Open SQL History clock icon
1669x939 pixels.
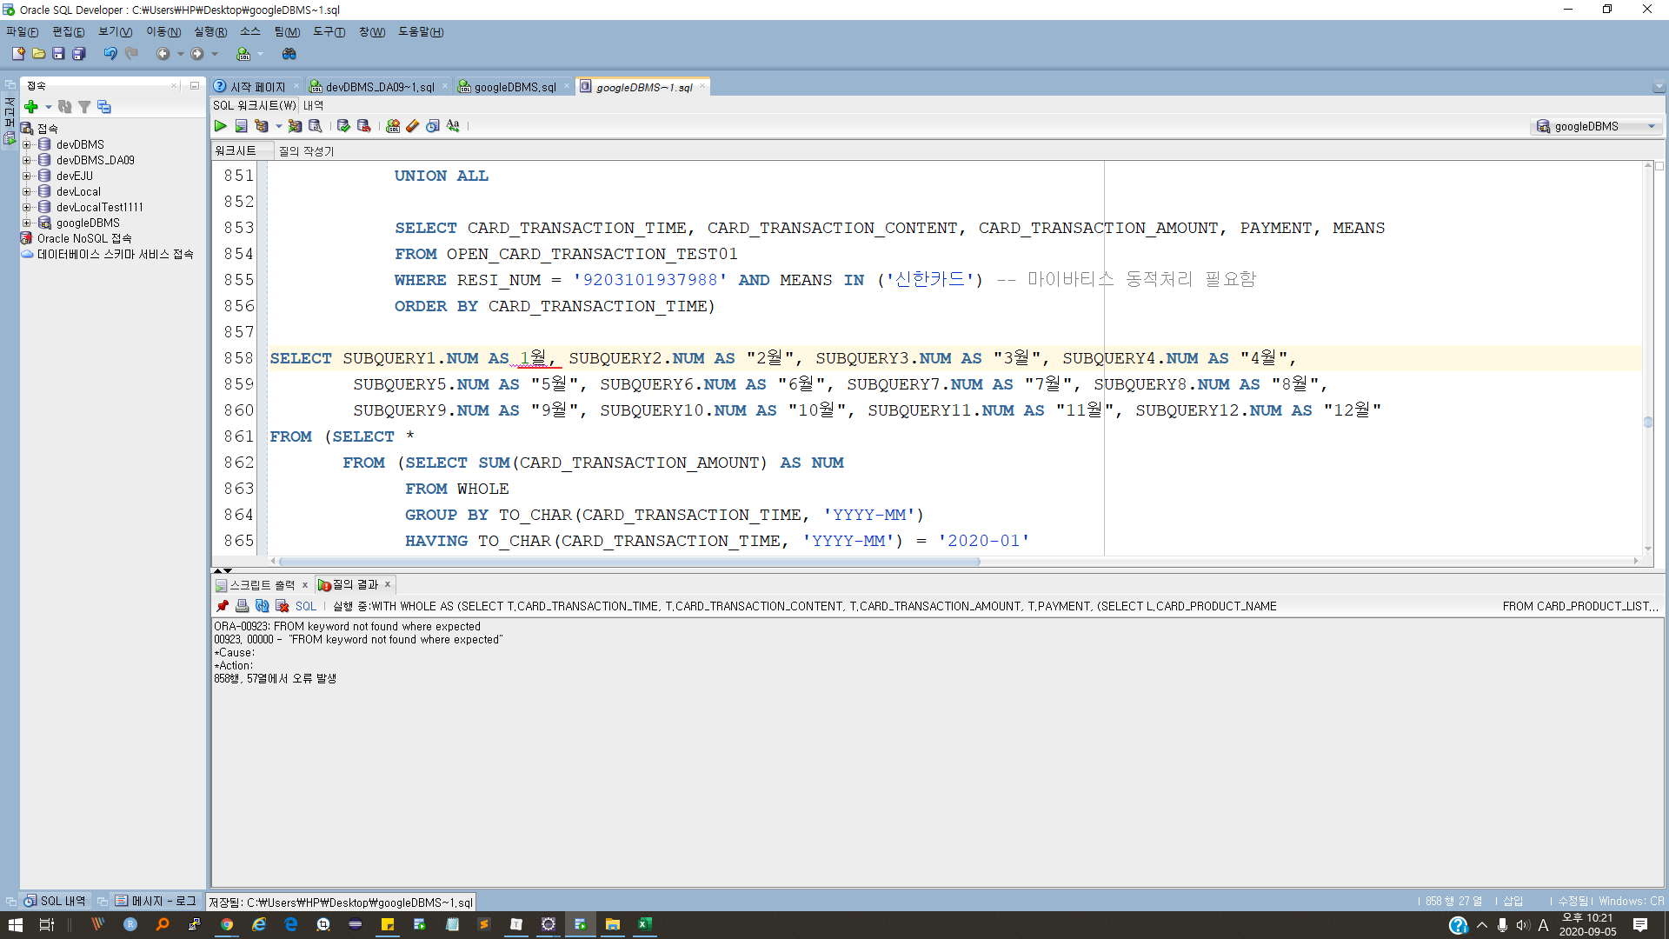[433, 126]
